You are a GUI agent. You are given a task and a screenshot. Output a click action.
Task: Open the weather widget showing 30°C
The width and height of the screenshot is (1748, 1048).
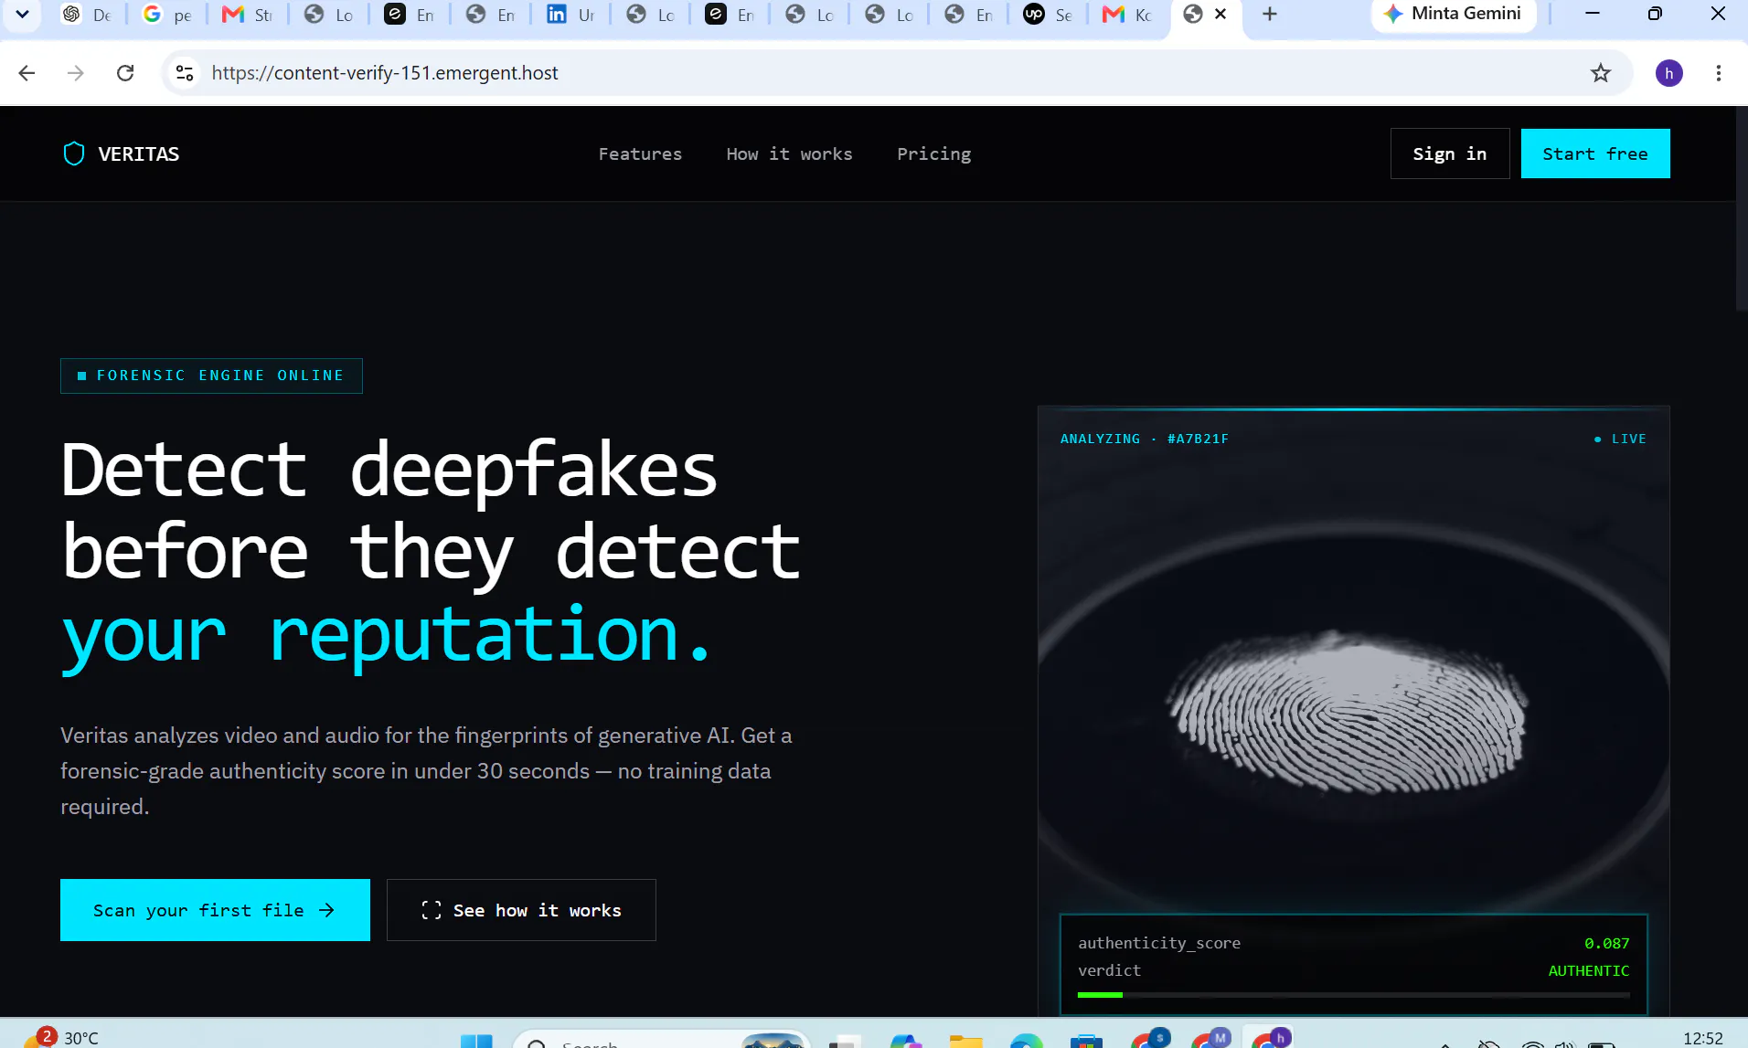[x=62, y=1037]
